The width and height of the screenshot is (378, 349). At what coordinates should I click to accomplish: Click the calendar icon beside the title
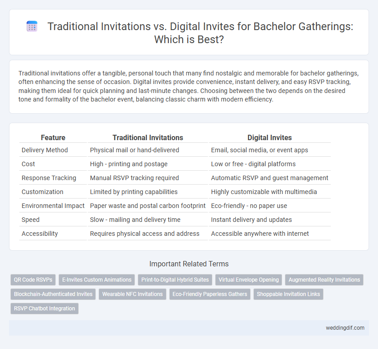[32, 26]
